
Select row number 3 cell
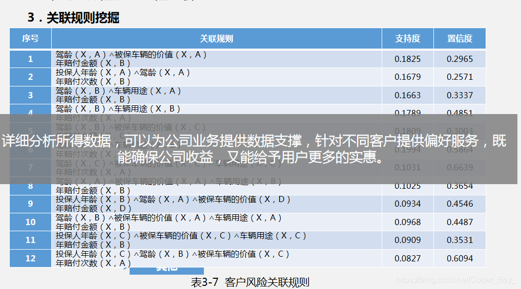click(30, 95)
